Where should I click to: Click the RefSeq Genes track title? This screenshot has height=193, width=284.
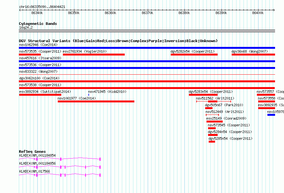pos(32,152)
